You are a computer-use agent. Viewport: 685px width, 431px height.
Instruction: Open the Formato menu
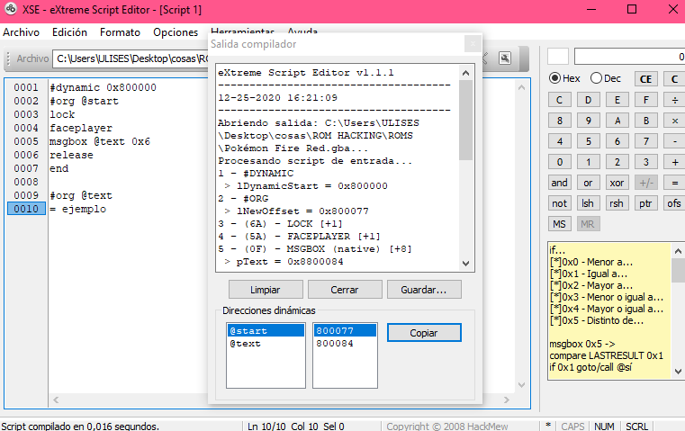point(120,31)
